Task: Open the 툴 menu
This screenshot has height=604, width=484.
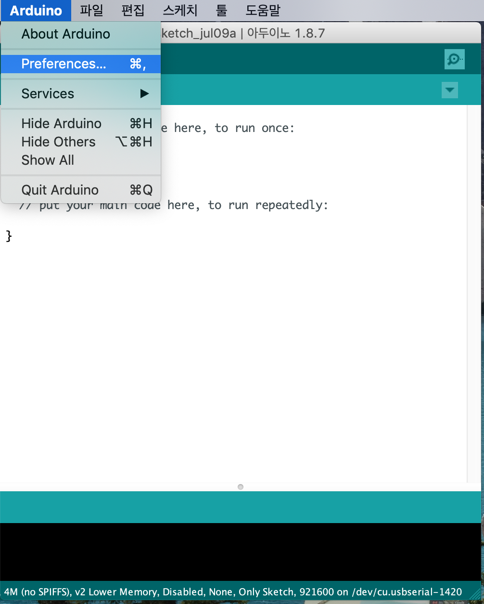Action: (x=222, y=10)
